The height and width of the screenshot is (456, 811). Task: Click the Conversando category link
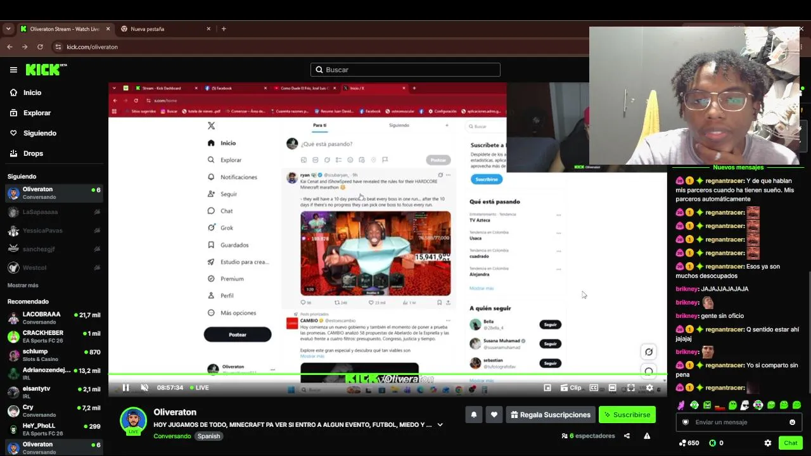point(172,436)
